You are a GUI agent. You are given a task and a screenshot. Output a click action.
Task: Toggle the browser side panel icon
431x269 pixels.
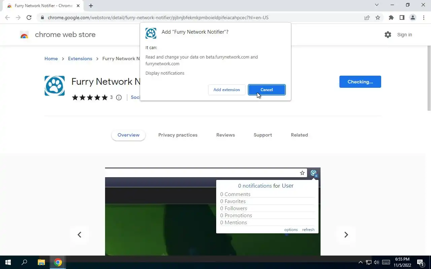[x=402, y=17]
